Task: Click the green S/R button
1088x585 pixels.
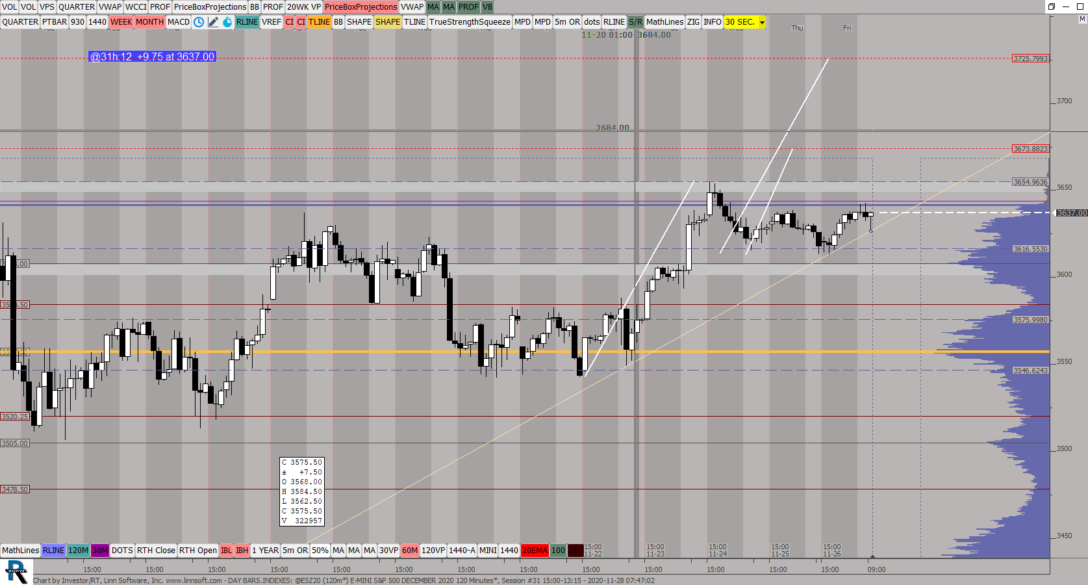Action: 635,21
